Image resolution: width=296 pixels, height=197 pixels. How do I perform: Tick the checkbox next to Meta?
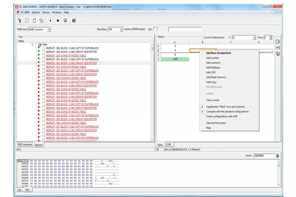(37, 45)
